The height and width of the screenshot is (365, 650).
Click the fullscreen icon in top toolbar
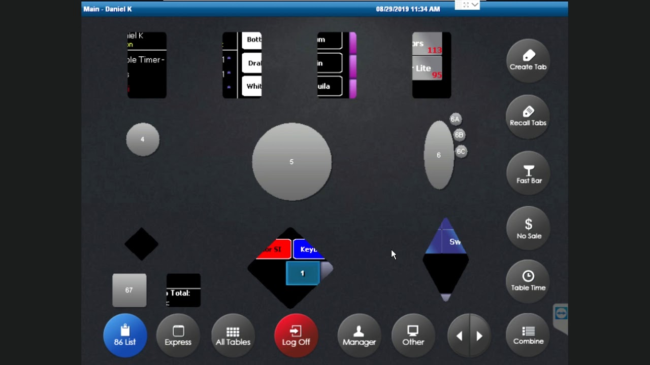point(466,5)
